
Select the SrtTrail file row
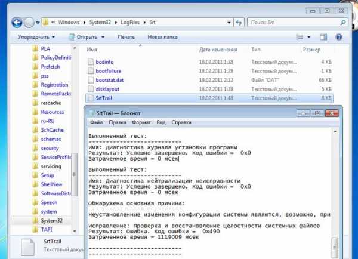coord(209,98)
